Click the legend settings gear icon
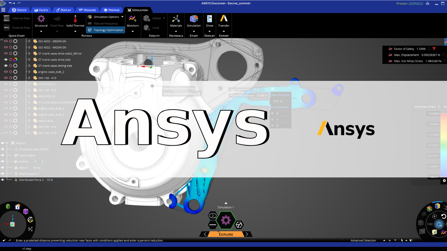 click(444, 181)
